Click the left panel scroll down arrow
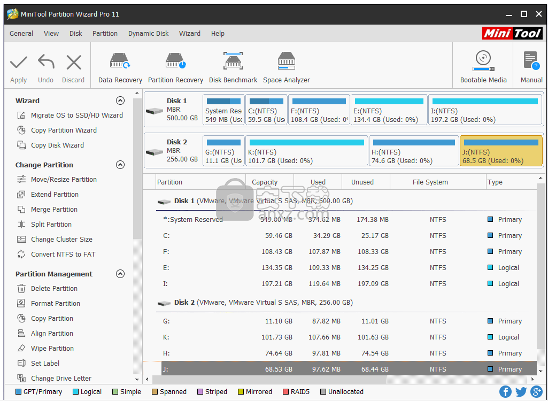The height and width of the screenshot is (401, 548). pos(137,379)
